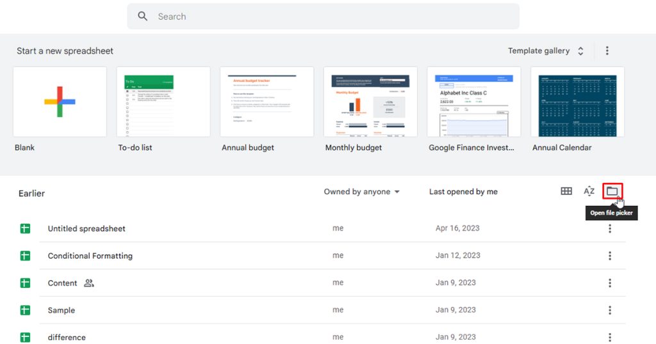Click the green Sheets icon beside difference

point(25,337)
